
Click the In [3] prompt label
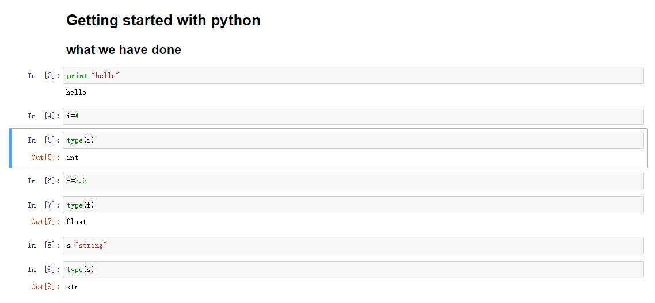point(44,75)
